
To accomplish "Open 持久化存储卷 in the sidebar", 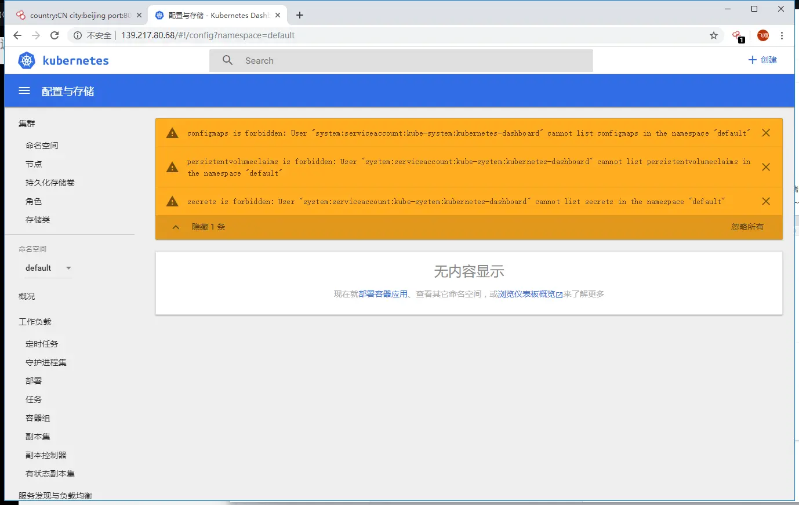I will (50, 183).
